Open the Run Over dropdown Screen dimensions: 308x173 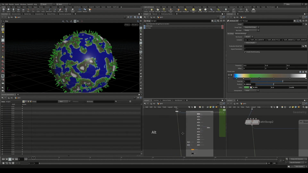click(251, 30)
